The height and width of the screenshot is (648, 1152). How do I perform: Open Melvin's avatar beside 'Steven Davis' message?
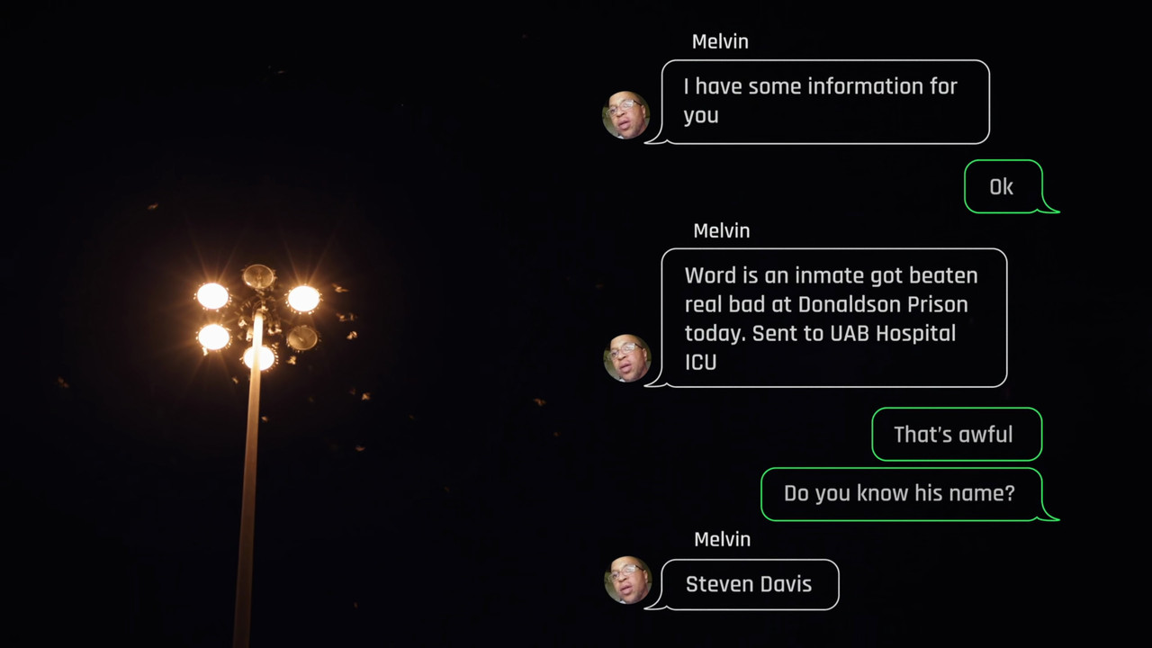point(628,580)
